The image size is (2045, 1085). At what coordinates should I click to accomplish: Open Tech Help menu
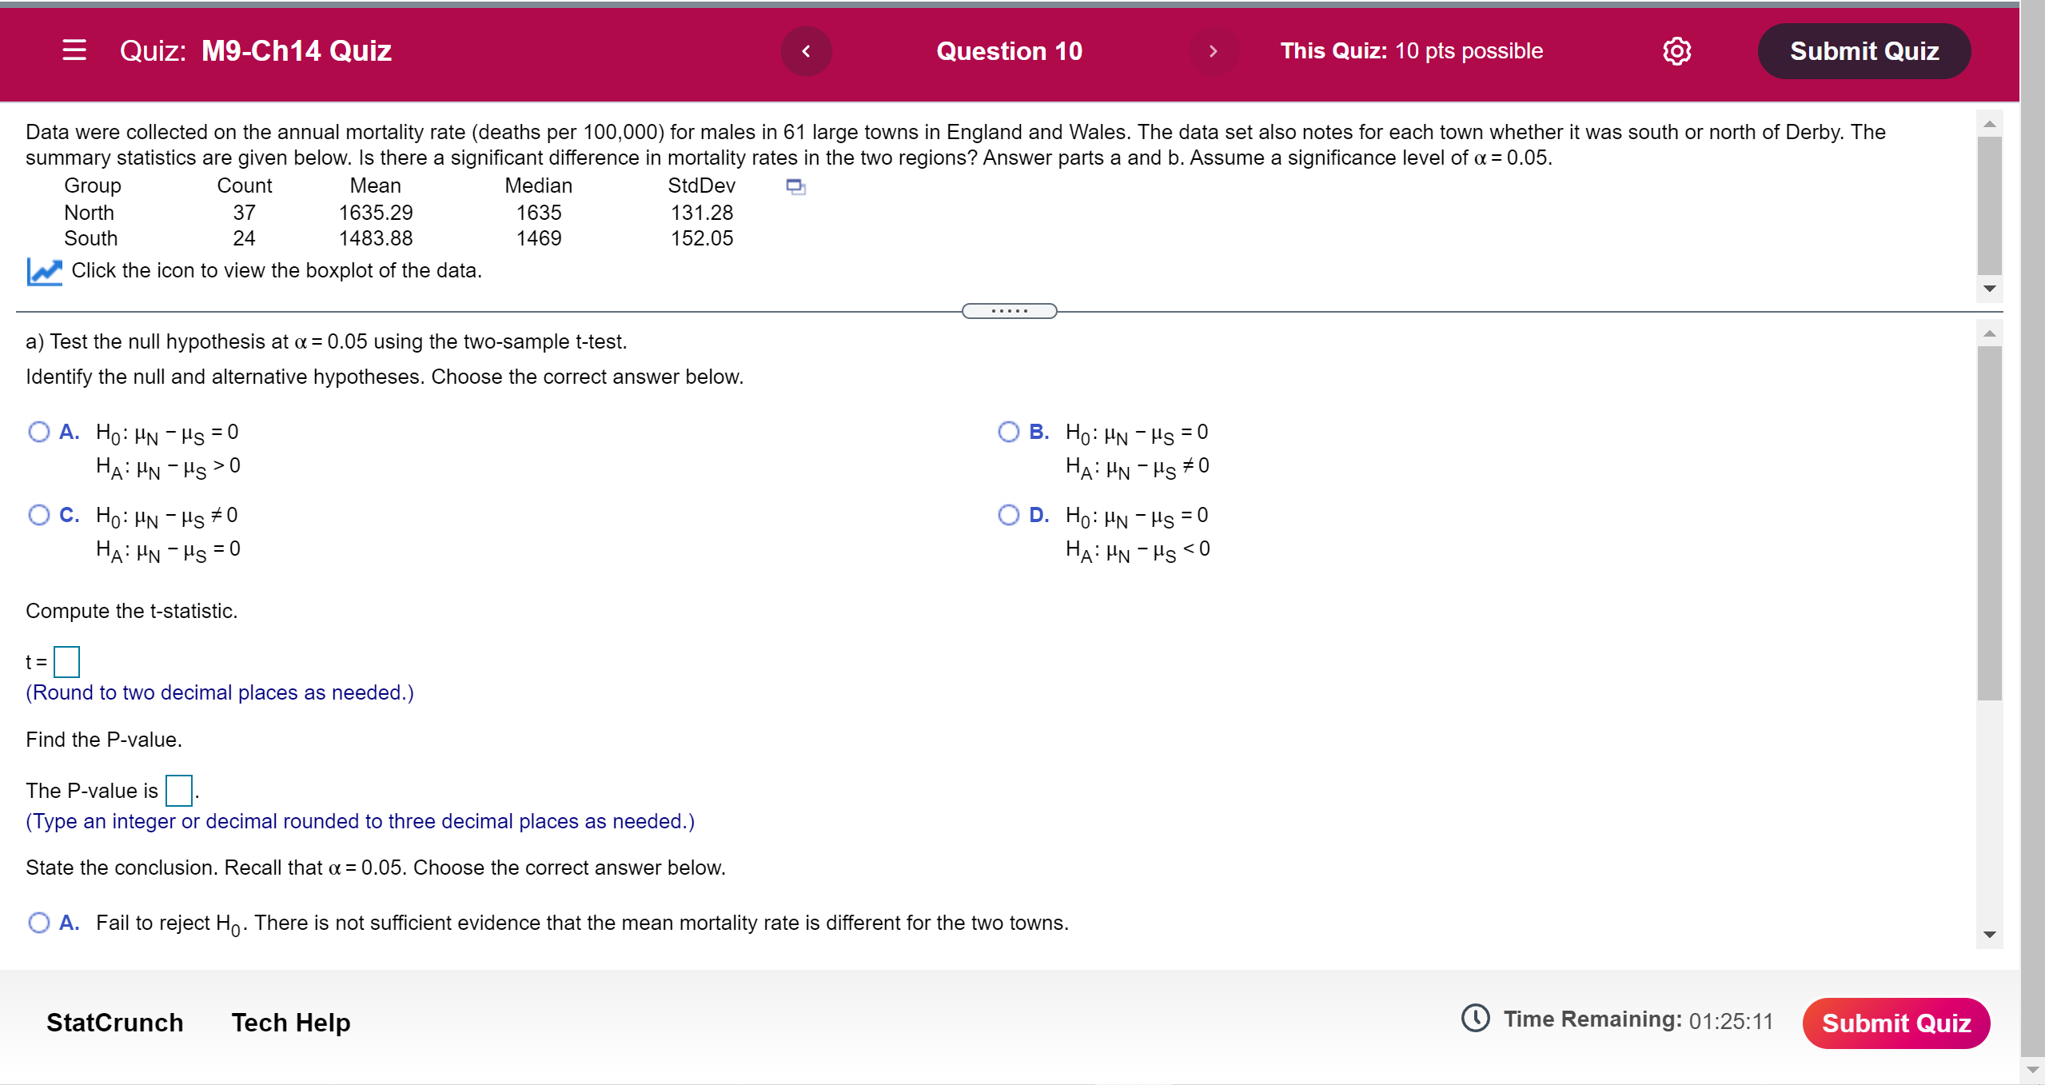pyautogui.click(x=291, y=1023)
